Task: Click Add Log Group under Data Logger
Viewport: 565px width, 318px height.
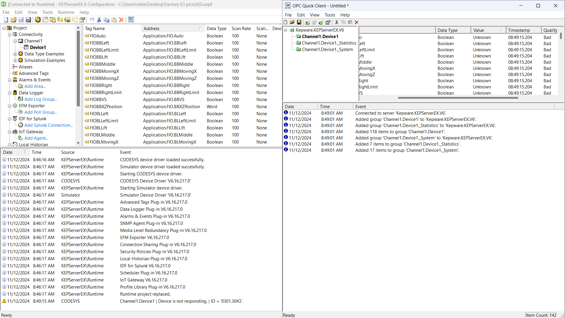Action: (40, 99)
